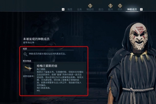The width and height of the screenshot is (156, 104).
Task: Select the letter item under 相关物品
Action: pos(27,68)
